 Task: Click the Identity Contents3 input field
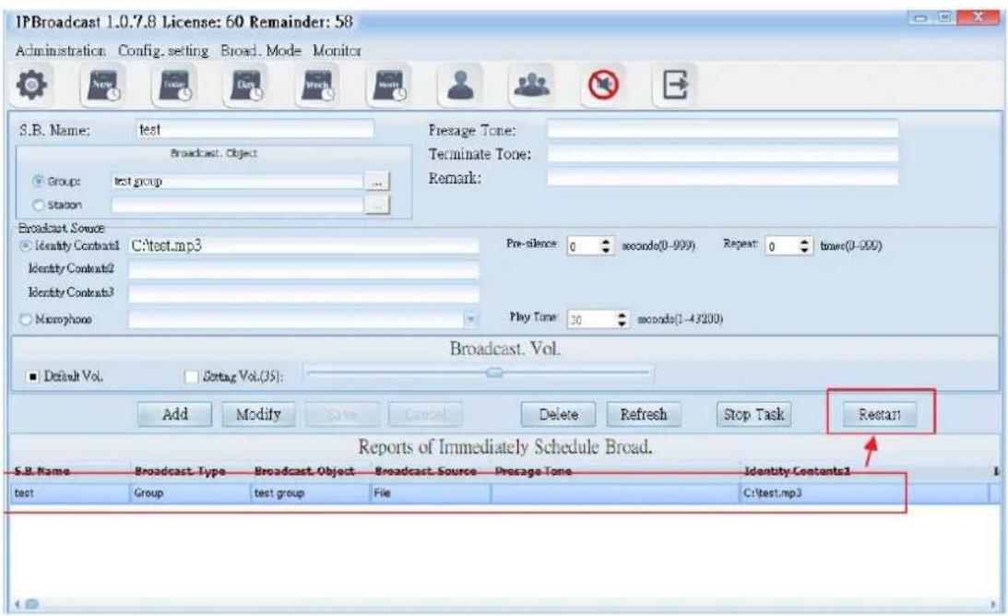303,293
